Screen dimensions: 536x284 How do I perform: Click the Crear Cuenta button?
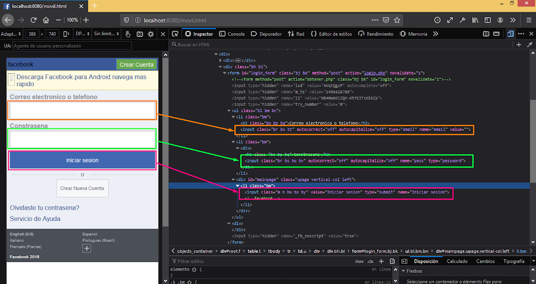pos(136,65)
